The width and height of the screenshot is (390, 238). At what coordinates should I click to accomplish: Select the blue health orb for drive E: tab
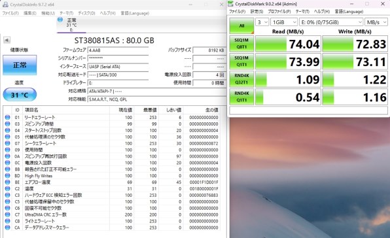click(x=60, y=20)
